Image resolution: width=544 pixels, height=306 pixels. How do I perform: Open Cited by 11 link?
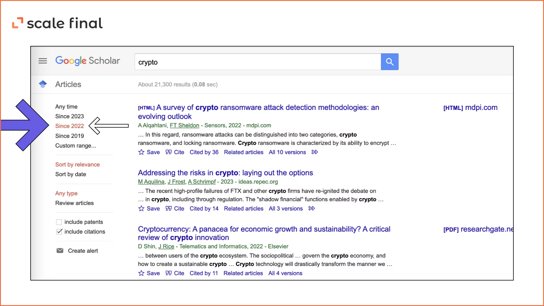coord(204,273)
